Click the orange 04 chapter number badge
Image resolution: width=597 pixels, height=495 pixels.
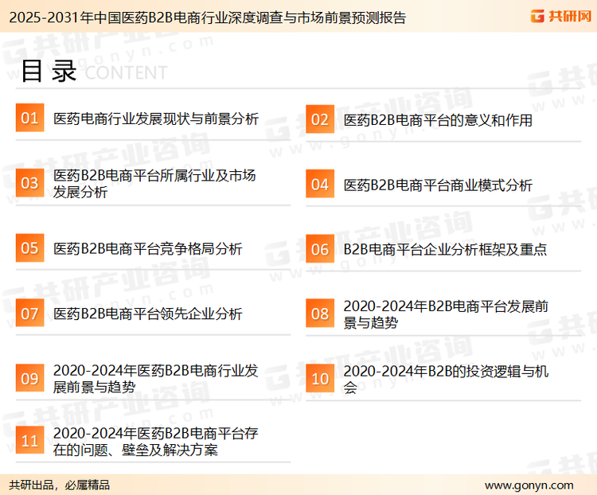click(x=320, y=184)
